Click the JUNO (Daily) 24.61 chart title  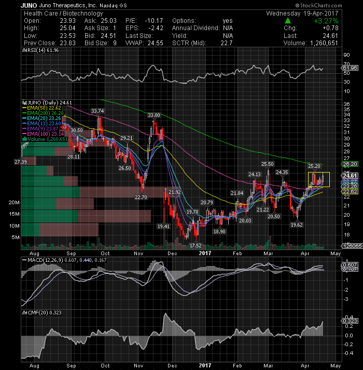click(x=49, y=103)
